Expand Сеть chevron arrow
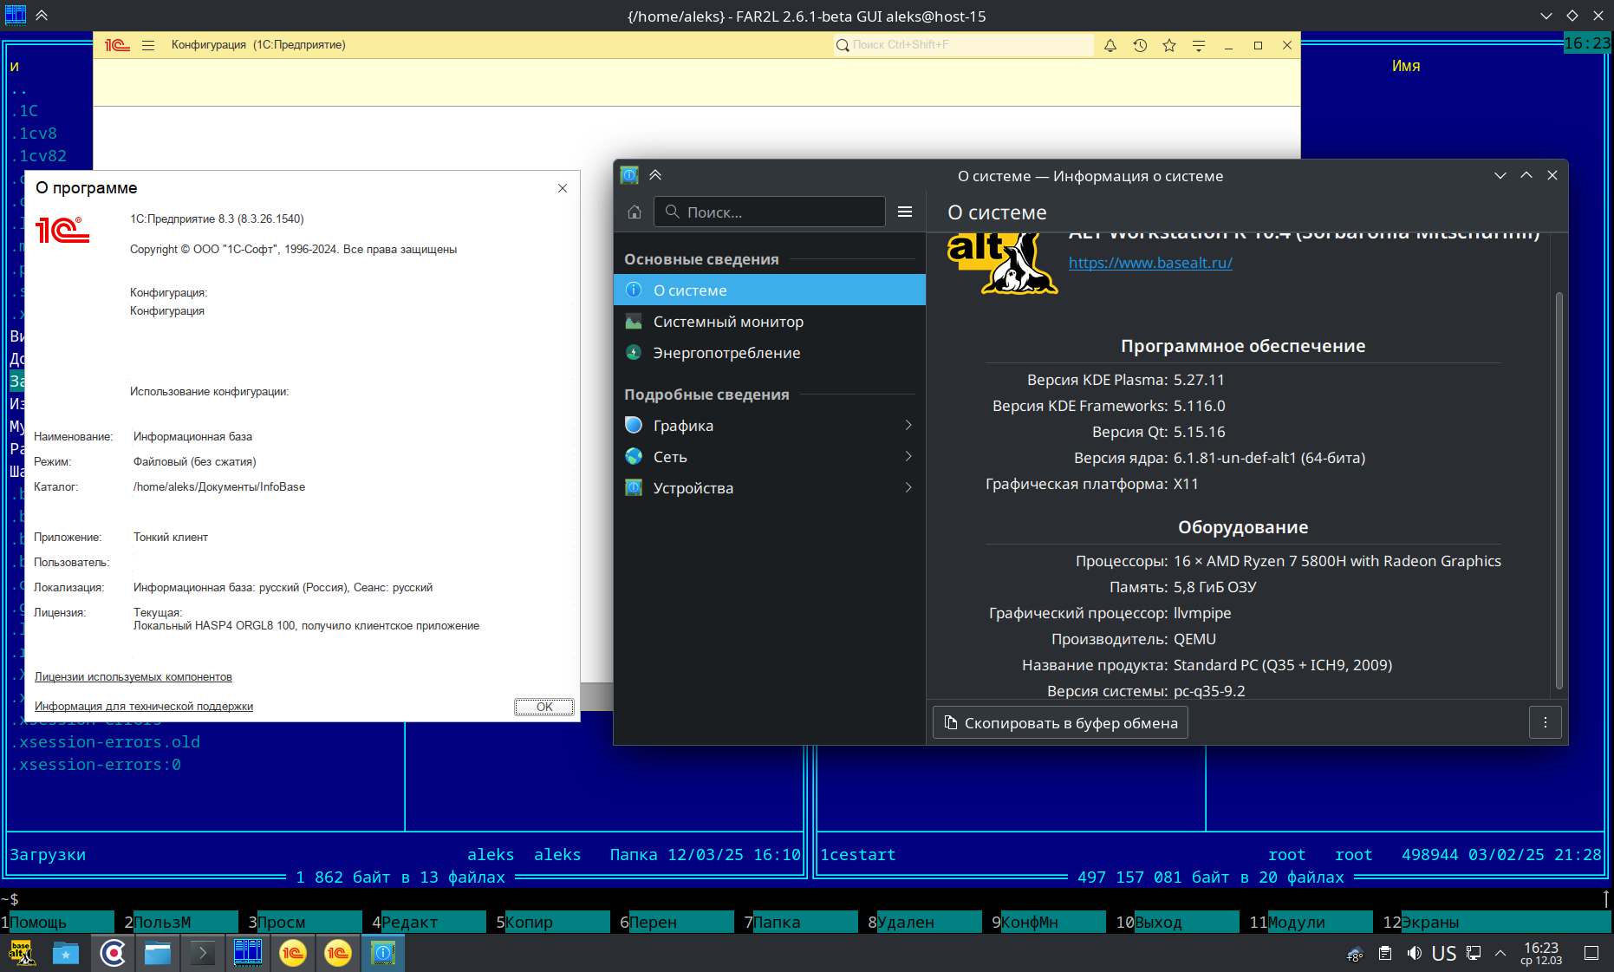 908,457
